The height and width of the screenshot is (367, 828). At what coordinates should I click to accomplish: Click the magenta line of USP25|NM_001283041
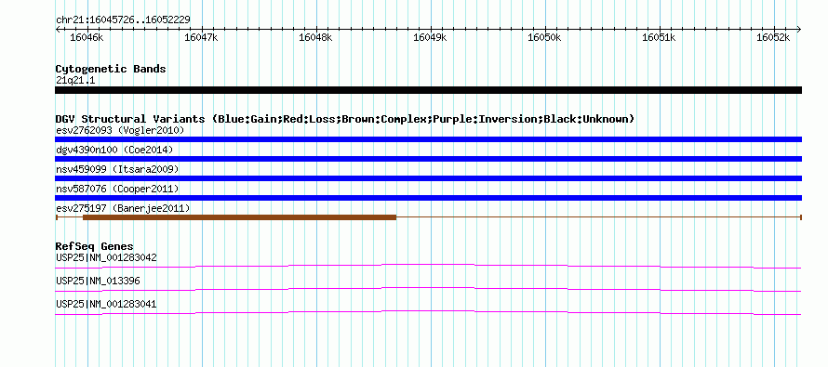coord(428,312)
